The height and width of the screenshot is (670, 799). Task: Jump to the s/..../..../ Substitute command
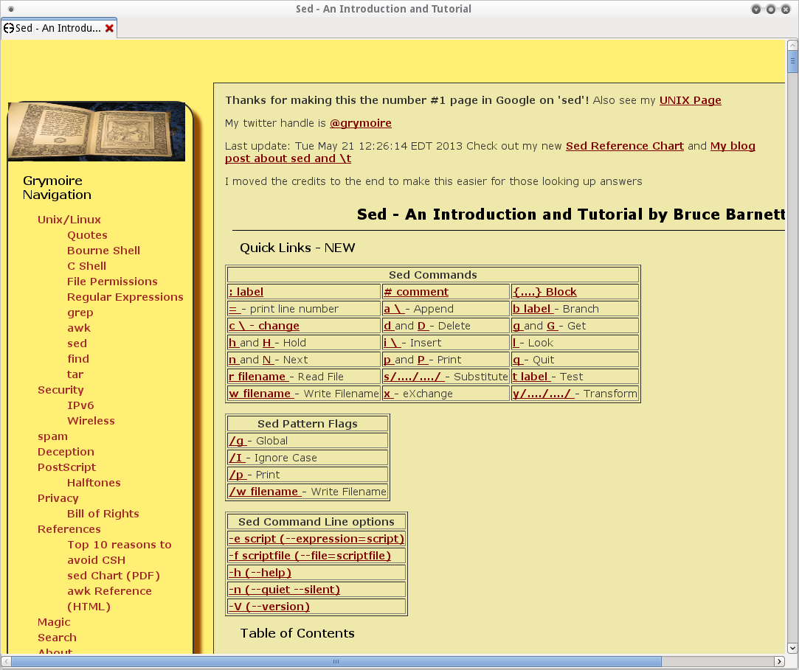pyautogui.click(x=412, y=377)
